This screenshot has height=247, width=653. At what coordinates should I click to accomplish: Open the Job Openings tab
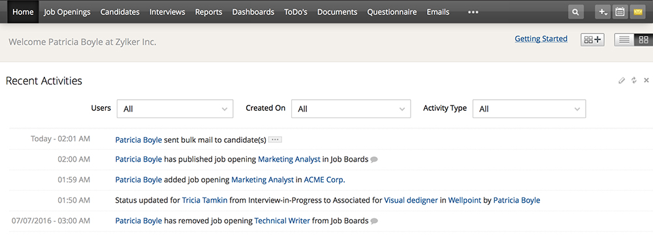tap(67, 12)
